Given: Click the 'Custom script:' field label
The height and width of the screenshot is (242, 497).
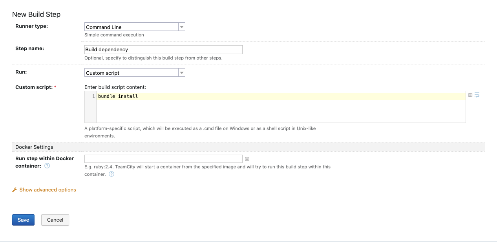Looking at the screenshot, I should pos(34,87).
